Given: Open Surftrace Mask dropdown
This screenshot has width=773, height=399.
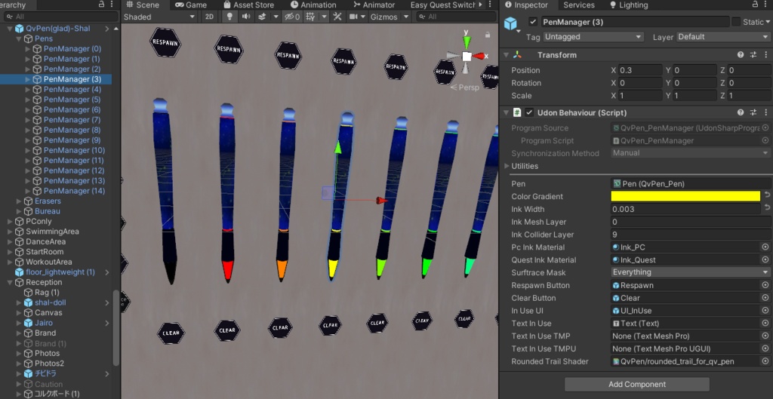Looking at the screenshot, I should click(691, 272).
